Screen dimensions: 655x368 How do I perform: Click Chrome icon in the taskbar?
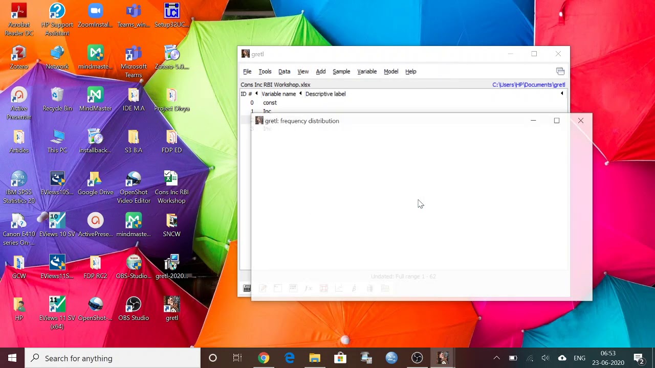click(264, 358)
